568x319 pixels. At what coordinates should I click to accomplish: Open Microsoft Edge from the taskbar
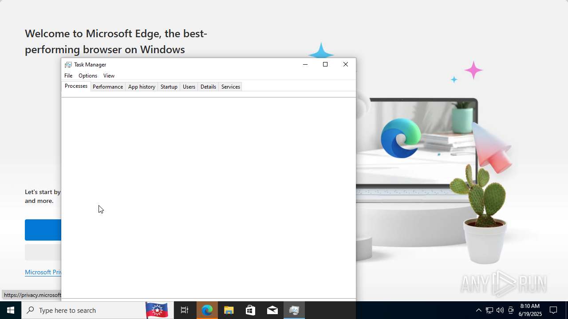[207, 310]
